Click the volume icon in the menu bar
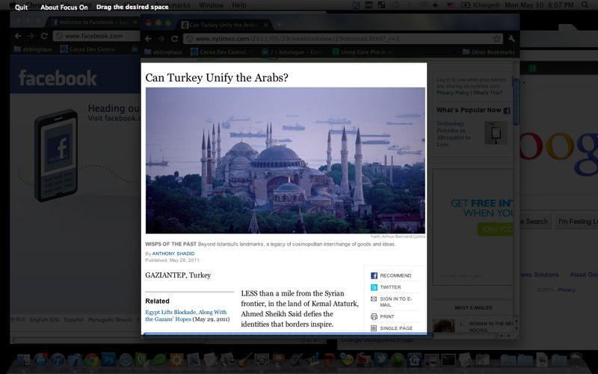The width and height of the screenshot is (598, 374). (x=436, y=5)
